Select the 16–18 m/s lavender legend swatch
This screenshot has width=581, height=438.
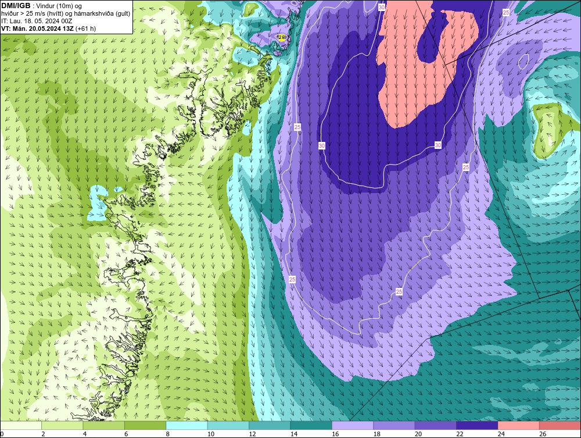[353, 425]
